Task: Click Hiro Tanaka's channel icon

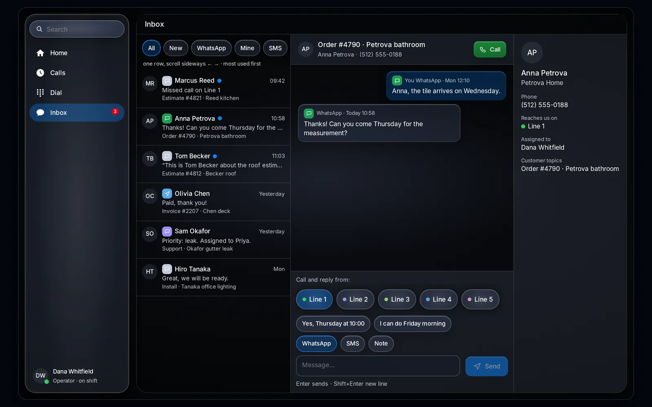Action: pyautogui.click(x=167, y=269)
